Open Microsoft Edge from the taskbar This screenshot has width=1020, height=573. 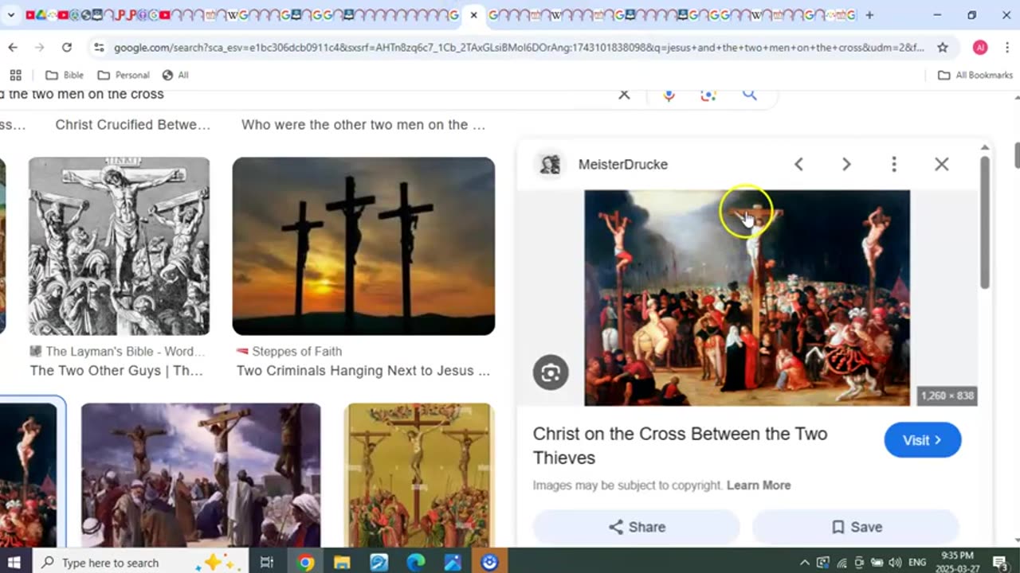pyautogui.click(x=416, y=563)
